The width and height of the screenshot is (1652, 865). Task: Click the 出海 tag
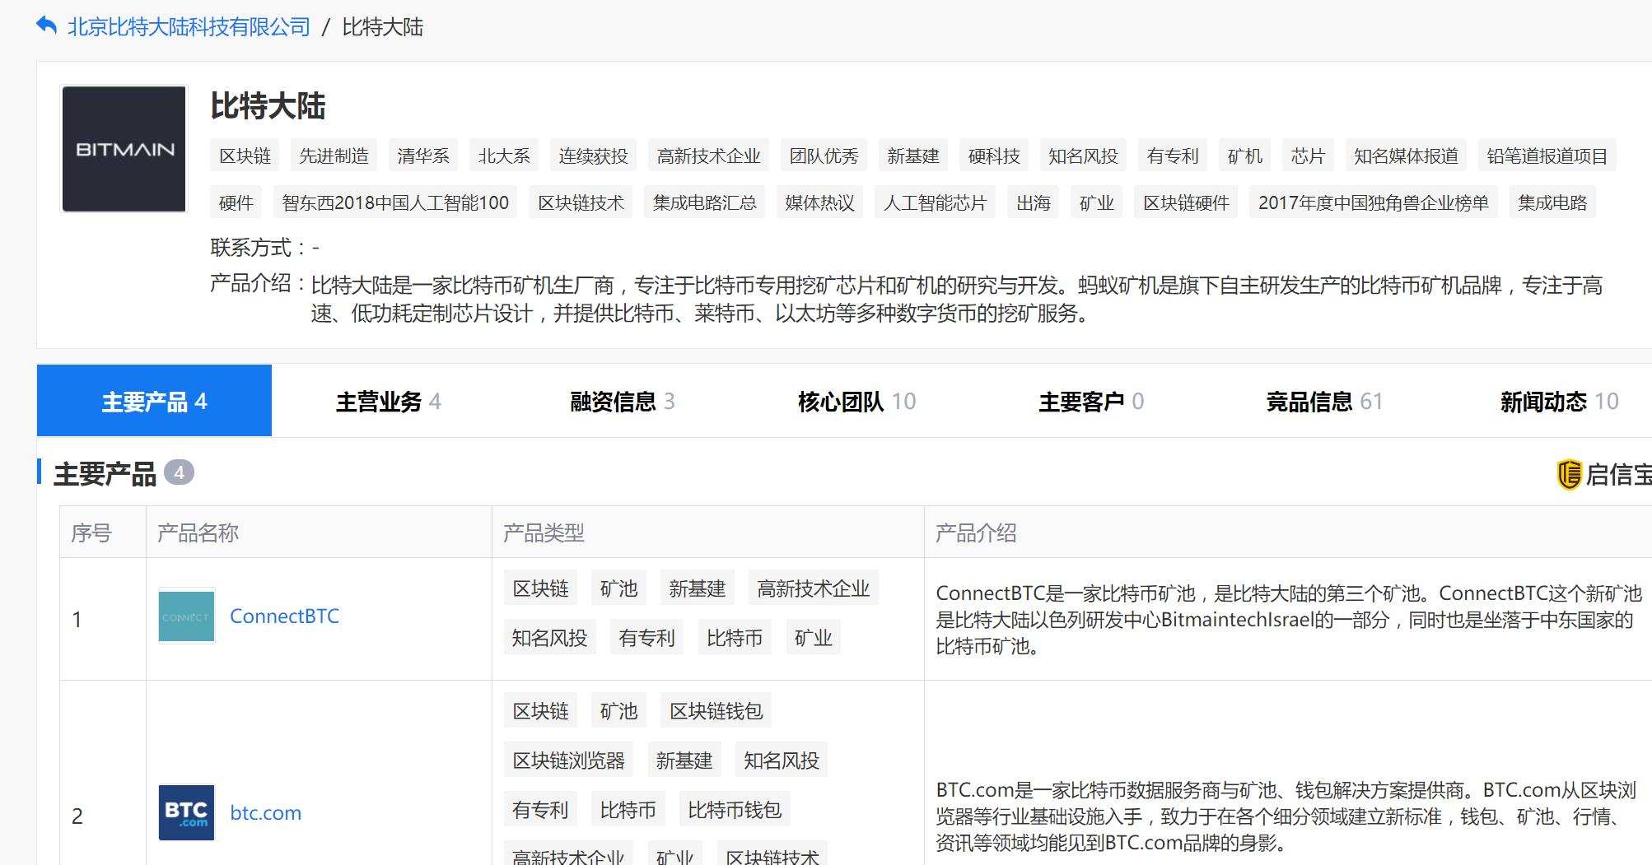[x=1034, y=202]
